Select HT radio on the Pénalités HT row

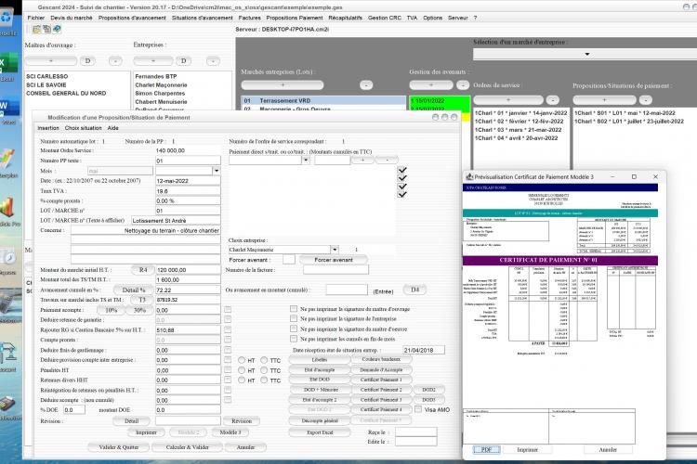click(x=242, y=370)
